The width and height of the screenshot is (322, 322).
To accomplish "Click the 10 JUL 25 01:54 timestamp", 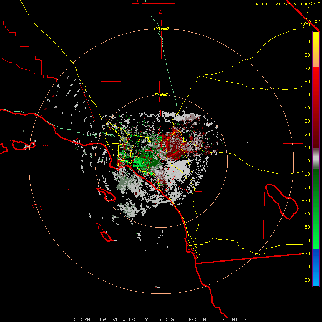I will click(224, 319).
